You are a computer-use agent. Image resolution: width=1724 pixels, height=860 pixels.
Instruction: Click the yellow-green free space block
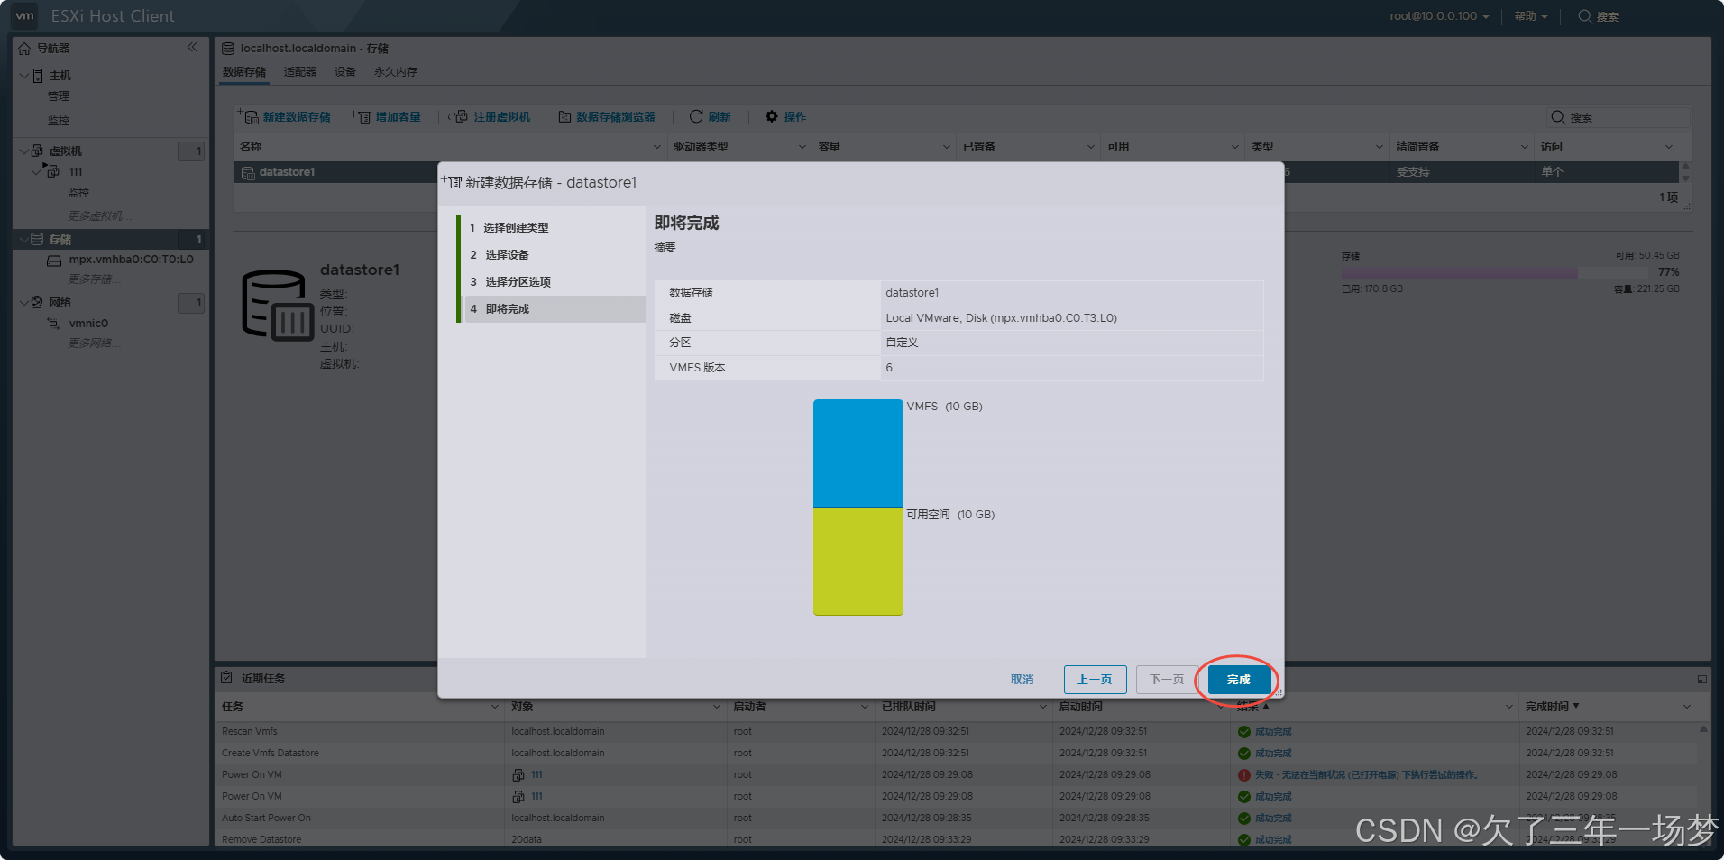(857, 562)
